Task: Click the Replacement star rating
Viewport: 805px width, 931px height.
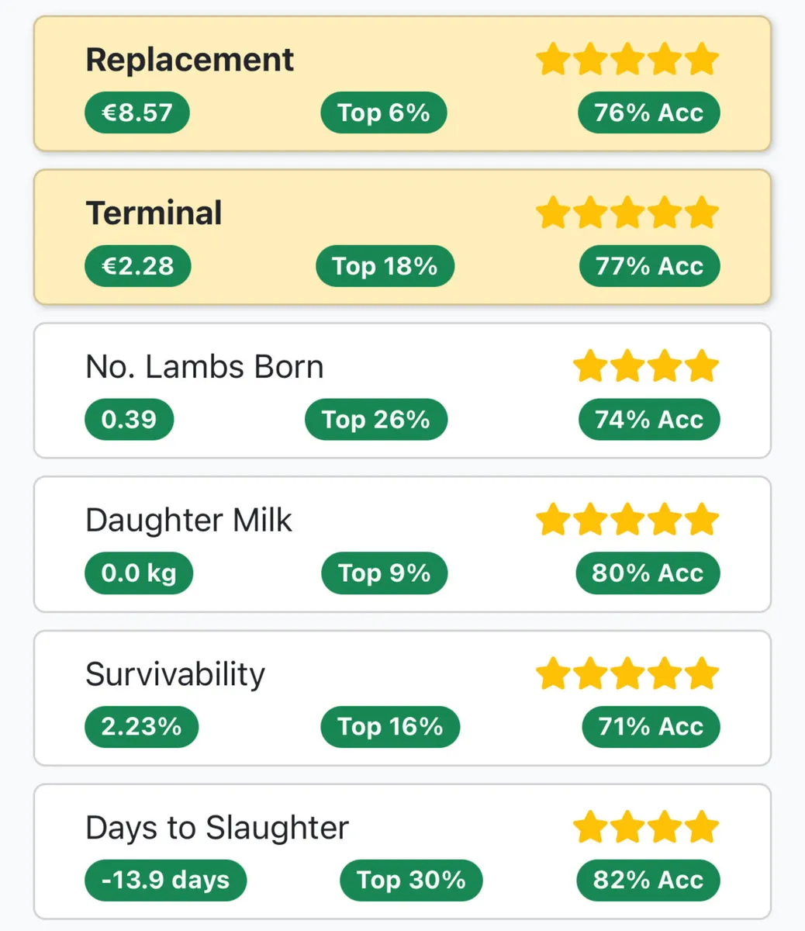Action: (627, 60)
